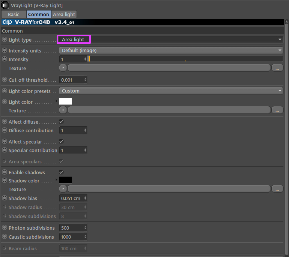This screenshot has height=257, width=289.
Task: Click the Intensity texture link bar
Action: 169,68
